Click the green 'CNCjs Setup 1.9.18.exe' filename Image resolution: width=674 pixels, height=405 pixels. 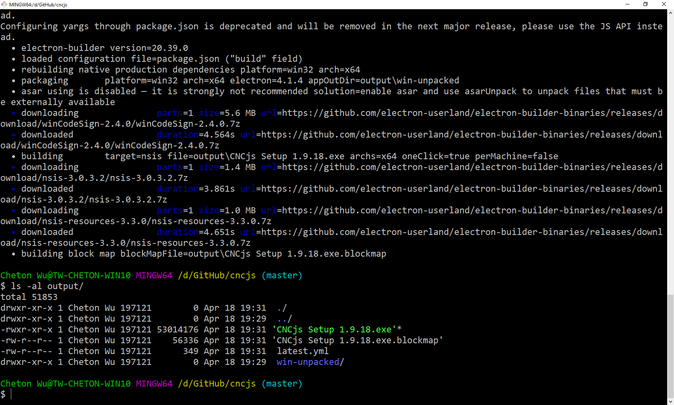tap(334, 330)
